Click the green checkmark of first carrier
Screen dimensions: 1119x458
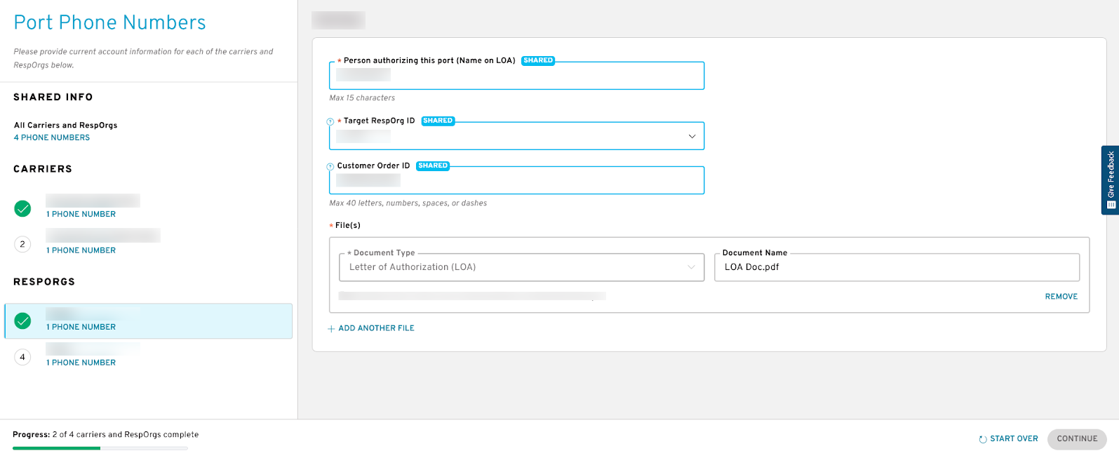coord(22,208)
